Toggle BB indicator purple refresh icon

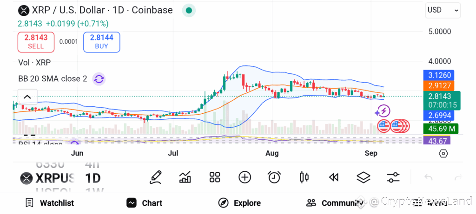click(x=99, y=79)
